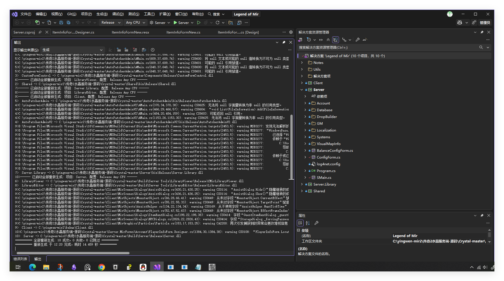504x281 pixels.
Task: Go to next message in the output toolbar
Action: point(126,50)
